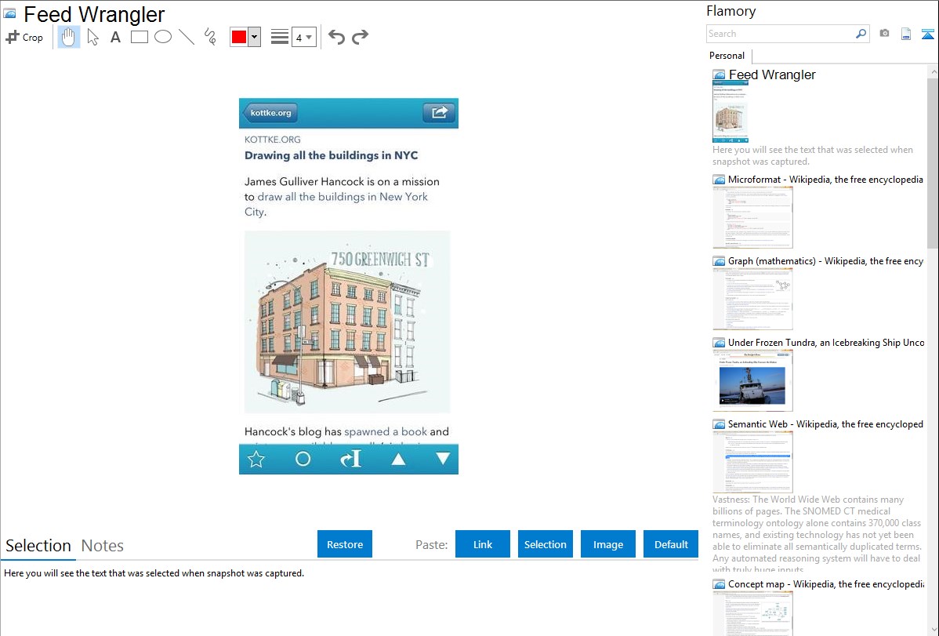Paste as Link button

point(483,544)
